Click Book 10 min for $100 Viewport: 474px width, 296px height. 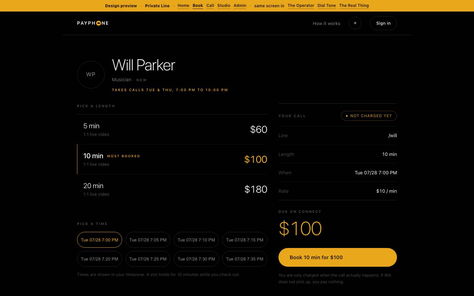tap(338, 257)
